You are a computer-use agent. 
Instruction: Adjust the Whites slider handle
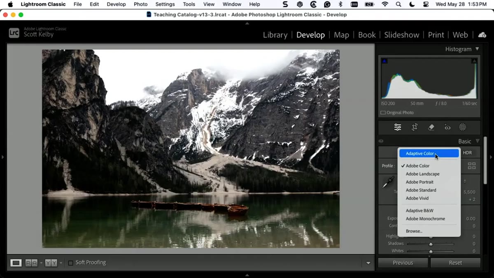[431, 251]
